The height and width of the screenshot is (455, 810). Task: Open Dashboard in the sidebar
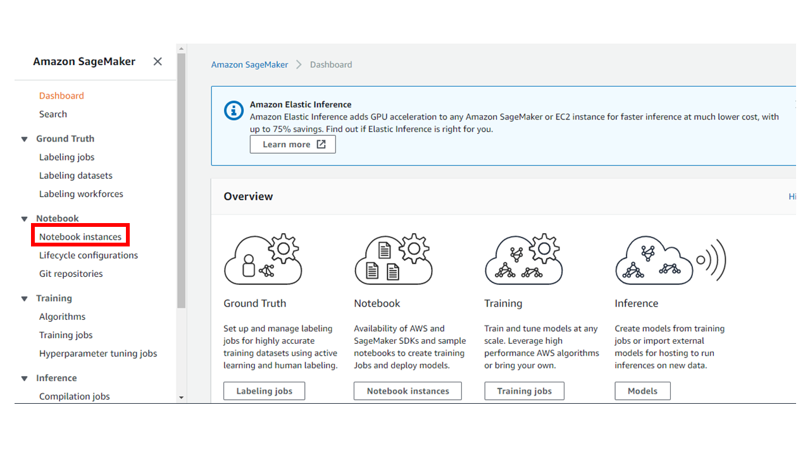coord(61,96)
